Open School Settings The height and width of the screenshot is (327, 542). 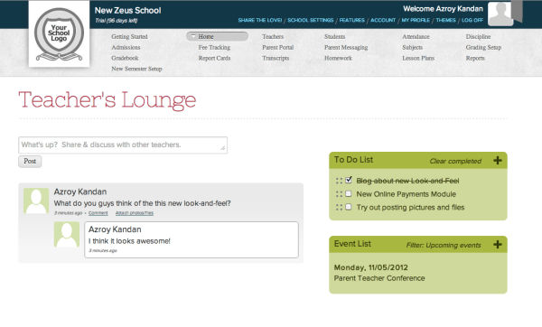coord(311,21)
